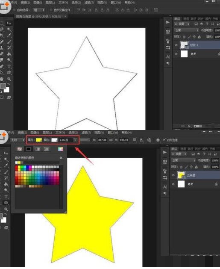The height and width of the screenshot is (269, 220).
Task: Toggle the 对齐边缘 checkbox
Action: pos(164,140)
